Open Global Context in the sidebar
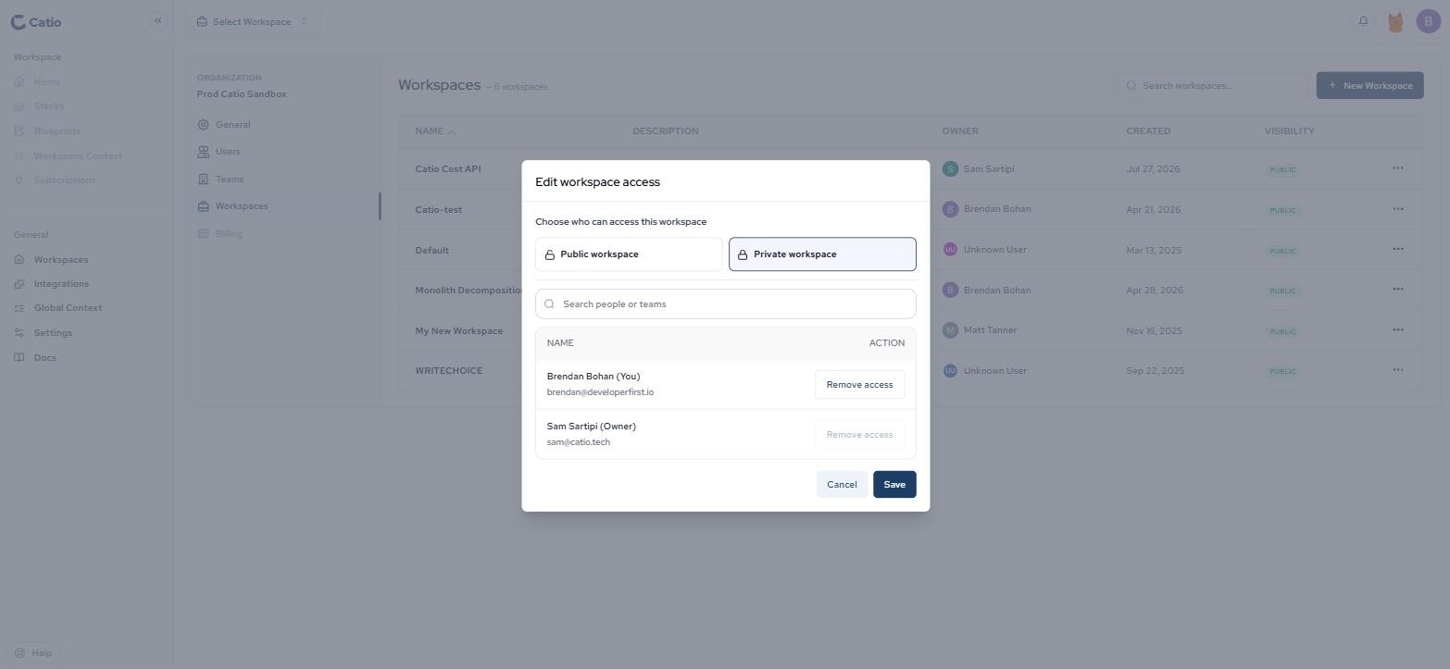 tap(68, 308)
